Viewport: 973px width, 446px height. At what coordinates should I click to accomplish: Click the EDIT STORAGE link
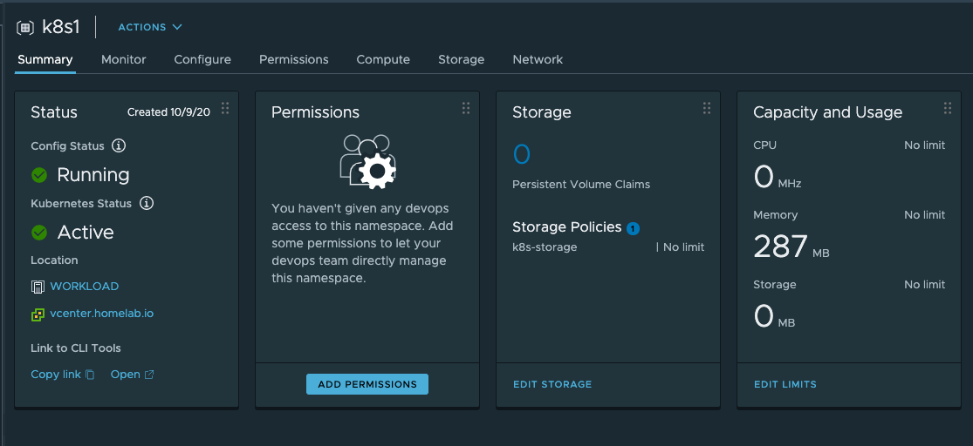pyautogui.click(x=552, y=384)
